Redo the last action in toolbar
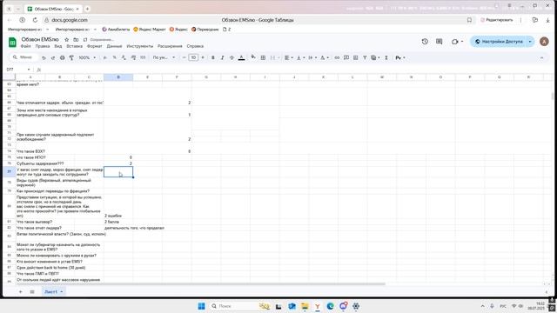The width and height of the screenshot is (557, 313). (53, 57)
